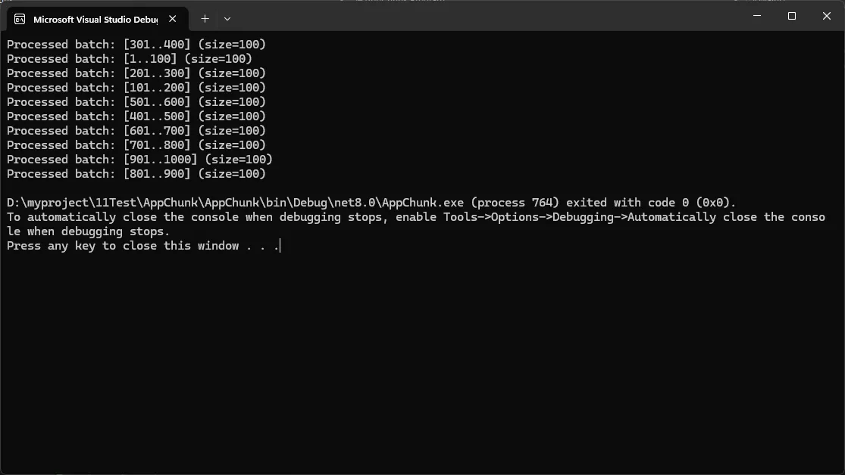This screenshot has height=475, width=845.
Task: Click the "[601..700]" batch output line
Action: click(x=136, y=131)
